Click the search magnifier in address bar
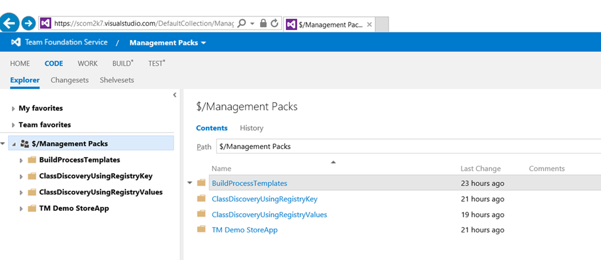 241,23
